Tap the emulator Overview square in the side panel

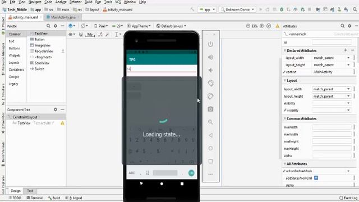(211, 162)
